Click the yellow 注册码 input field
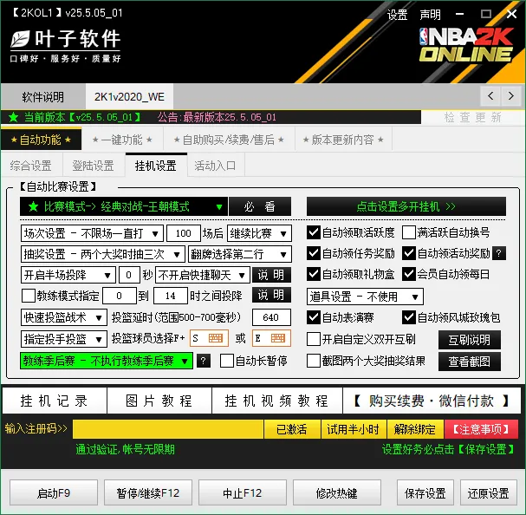Image resolution: width=526 pixels, height=515 pixels. point(168,429)
